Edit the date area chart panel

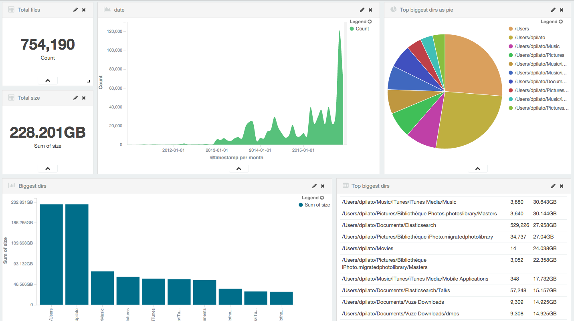tap(362, 10)
